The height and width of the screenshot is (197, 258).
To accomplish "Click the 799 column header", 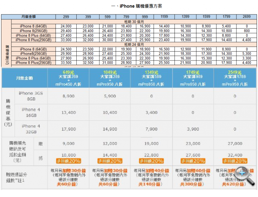I will 126,16.
